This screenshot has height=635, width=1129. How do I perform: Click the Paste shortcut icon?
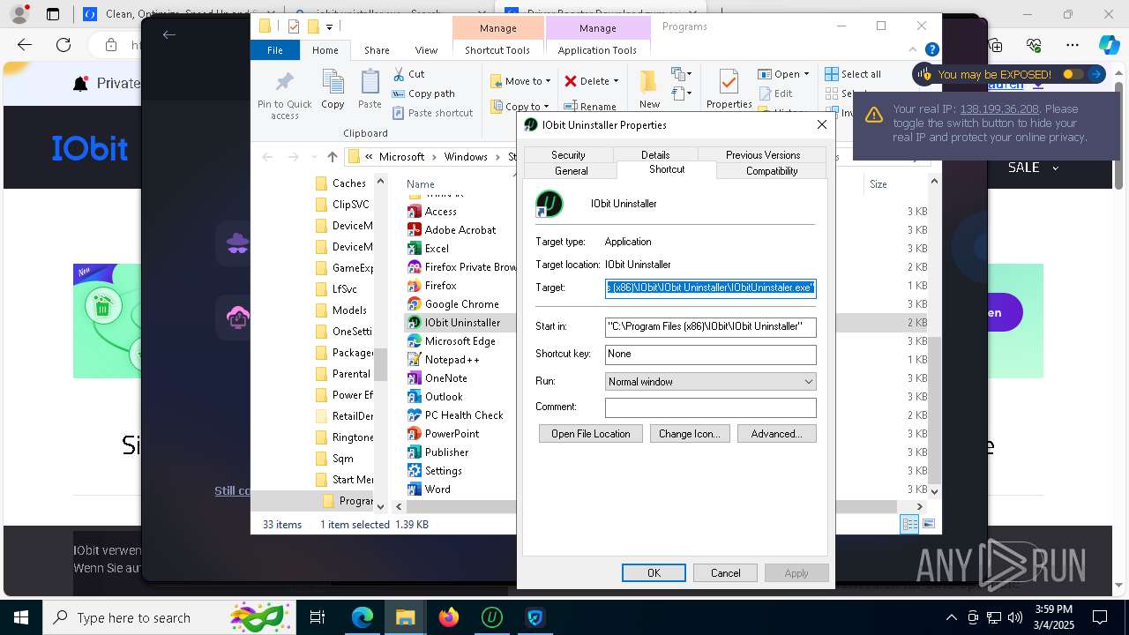coord(399,113)
